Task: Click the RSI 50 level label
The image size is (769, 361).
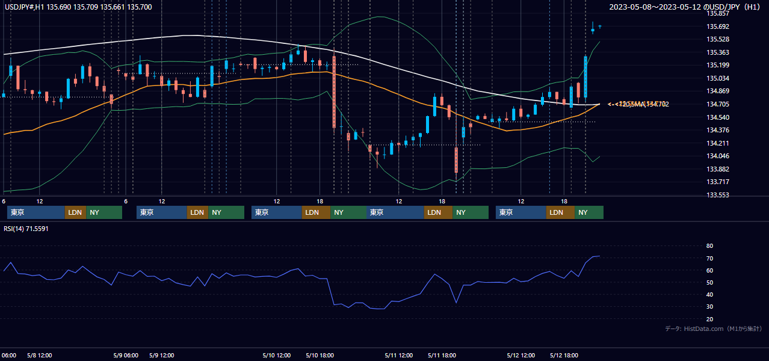Action: [x=709, y=282]
